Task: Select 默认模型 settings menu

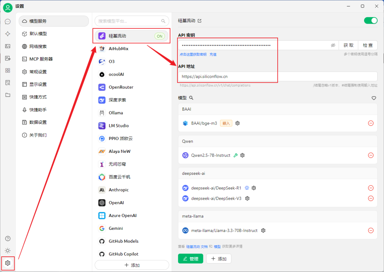Action: coord(54,34)
